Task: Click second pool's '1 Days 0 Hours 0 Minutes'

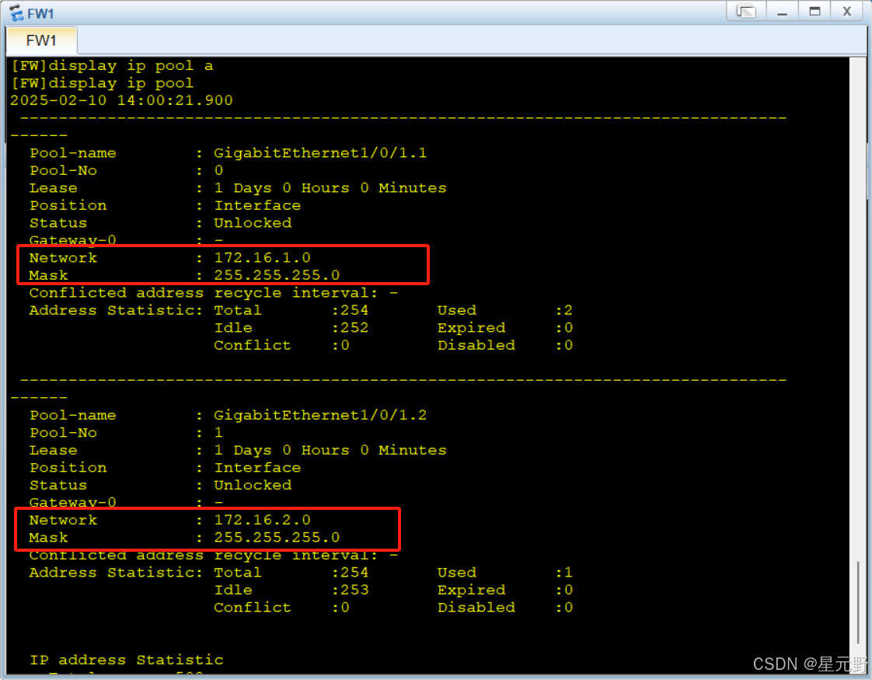Action: point(330,451)
